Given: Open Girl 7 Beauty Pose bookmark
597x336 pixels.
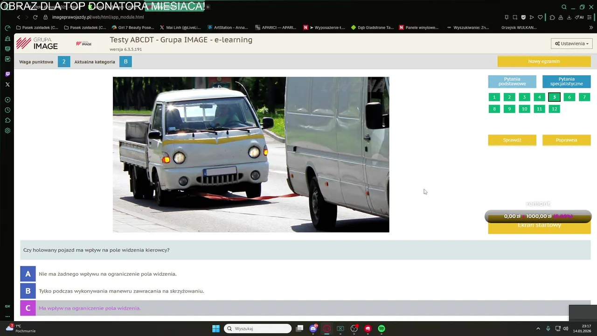Looking at the screenshot, I should [132, 28].
